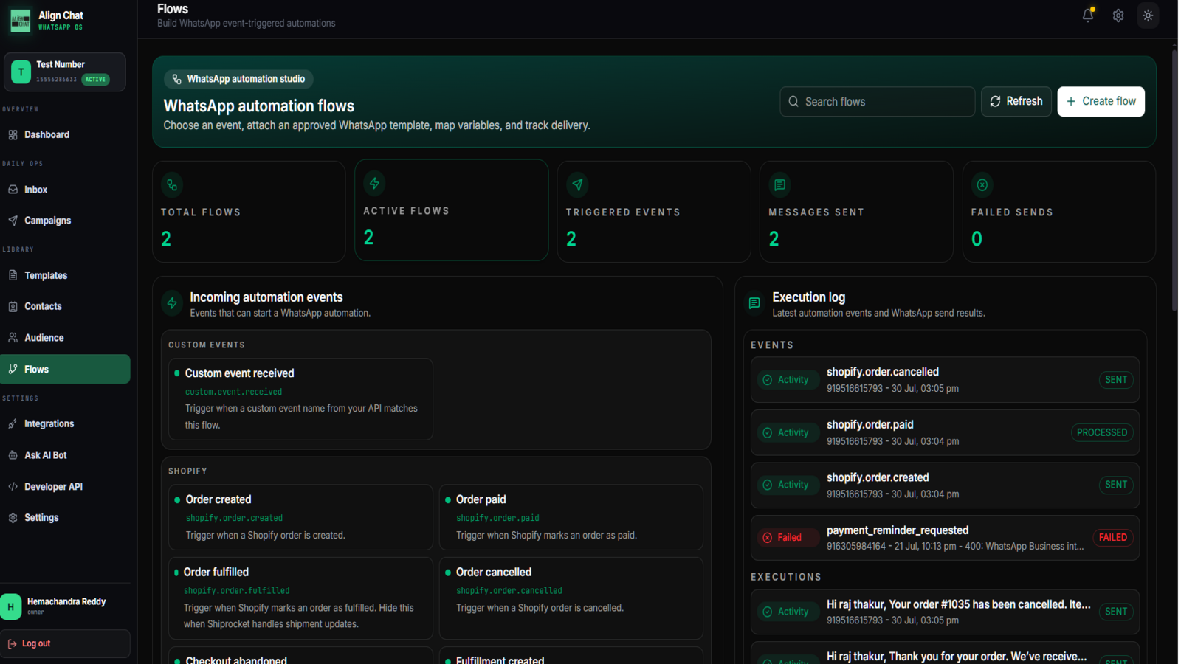
Task: Open the Active Flows stat card
Action: point(451,210)
